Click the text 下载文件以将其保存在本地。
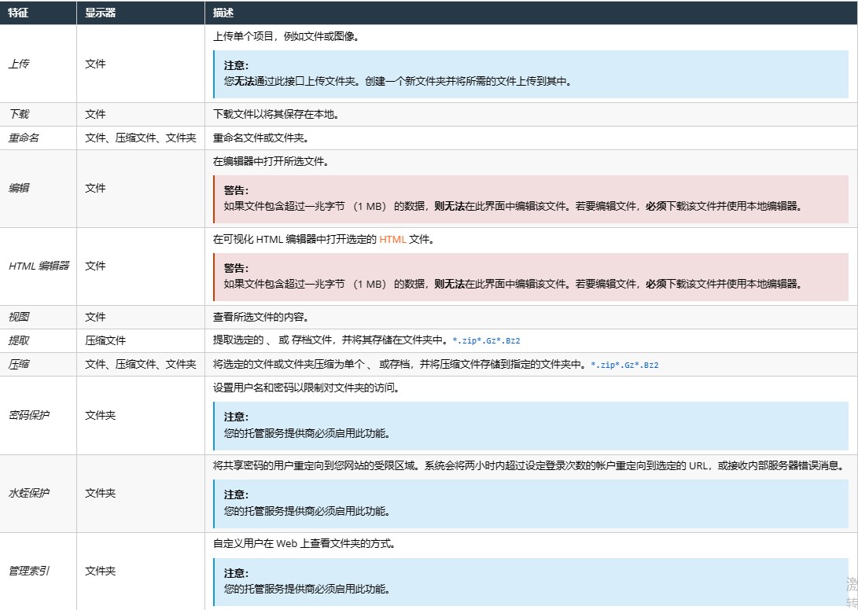Image resolution: width=858 pixels, height=610 pixels. 276,114
